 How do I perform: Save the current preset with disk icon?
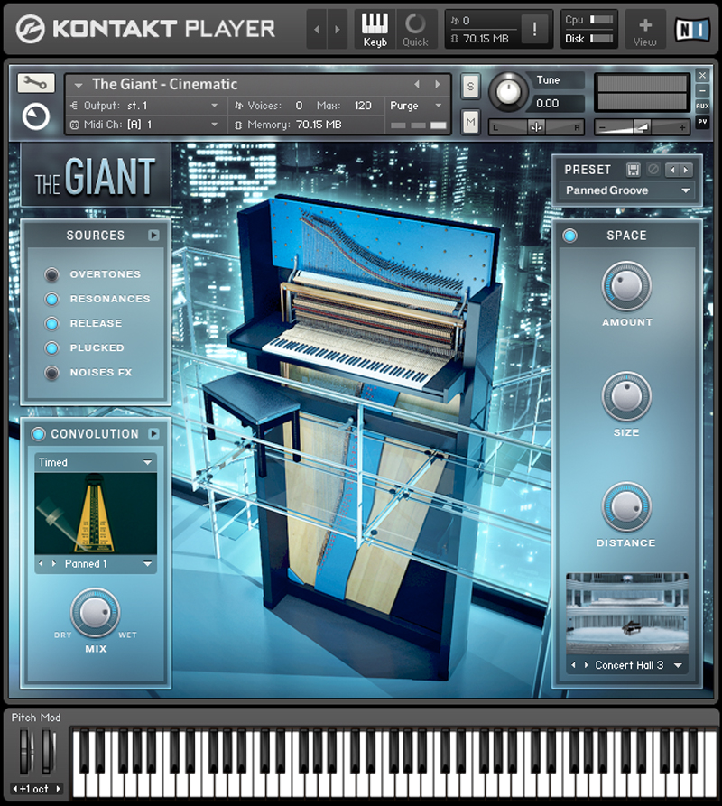633,169
